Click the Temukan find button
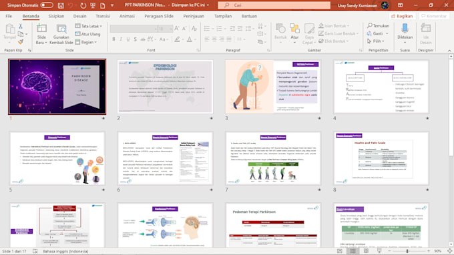 (x=378, y=26)
